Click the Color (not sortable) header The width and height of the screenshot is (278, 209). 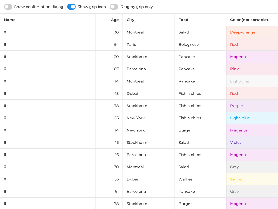(x=249, y=20)
